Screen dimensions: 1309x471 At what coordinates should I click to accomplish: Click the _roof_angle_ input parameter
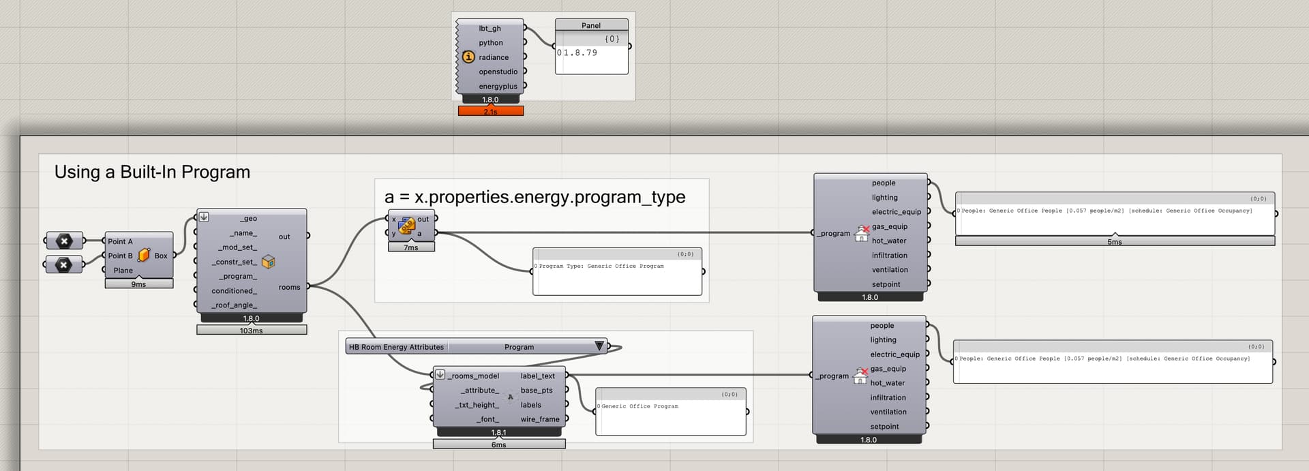pos(234,305)
